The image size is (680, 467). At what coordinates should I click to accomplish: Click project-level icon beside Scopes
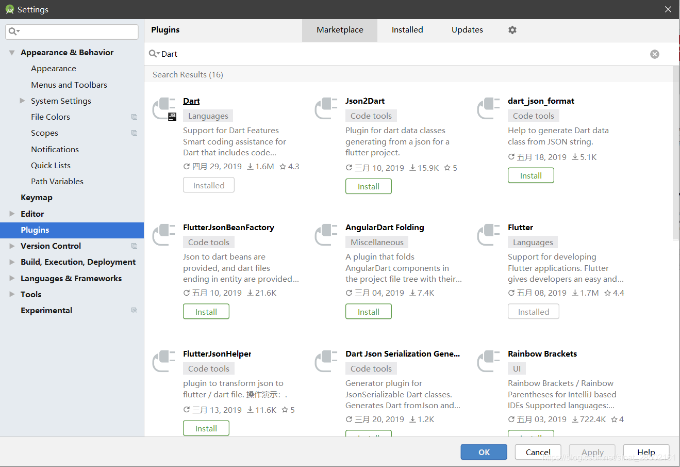pyautogui.click(x=135, y=133)
